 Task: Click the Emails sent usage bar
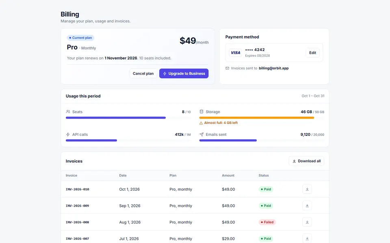262,141
